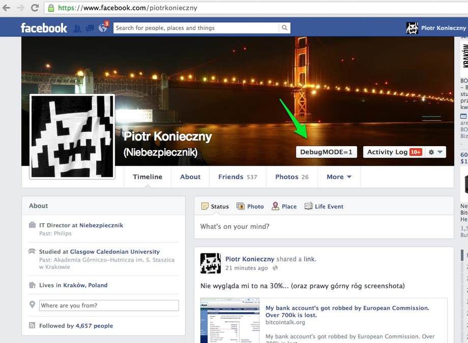The height and width of the screenshot is (343, 468).
Task: Click the Place pin composer icon
Action: pyautogui.click(x=275, y=206)
